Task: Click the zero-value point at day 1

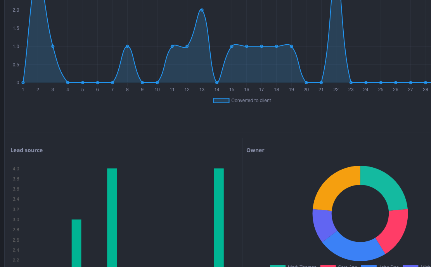Action: [23, 83]
